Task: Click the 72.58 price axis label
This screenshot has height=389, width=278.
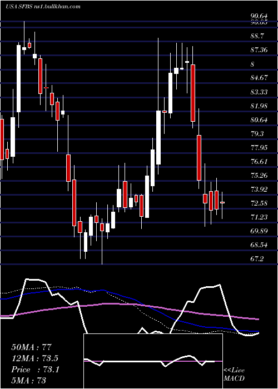Action: (x=259, y=203)
